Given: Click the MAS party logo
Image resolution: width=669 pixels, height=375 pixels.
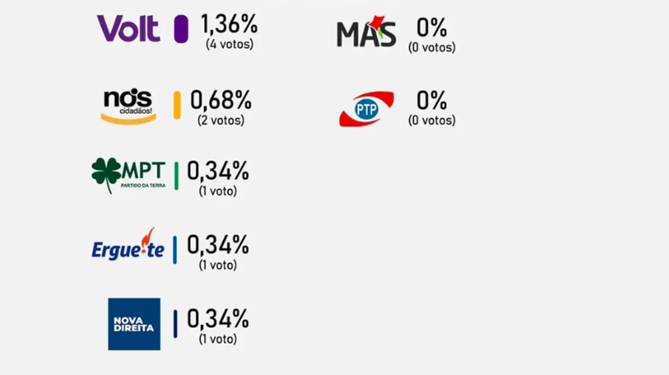Looking at the screenshot, I should coord(367,32).
